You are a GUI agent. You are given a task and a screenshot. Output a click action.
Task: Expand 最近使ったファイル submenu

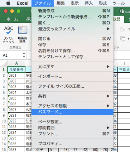[x=72, y=29]
